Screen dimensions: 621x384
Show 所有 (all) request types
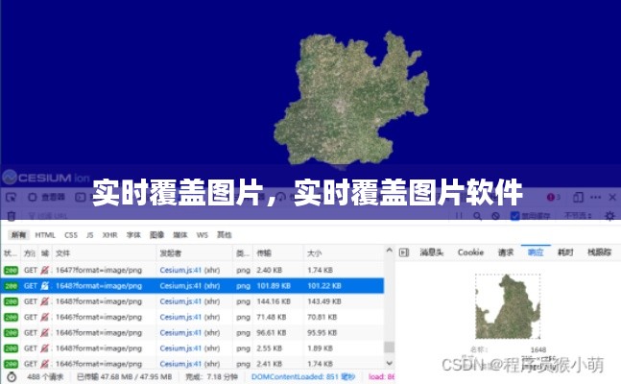coord(18,234)
